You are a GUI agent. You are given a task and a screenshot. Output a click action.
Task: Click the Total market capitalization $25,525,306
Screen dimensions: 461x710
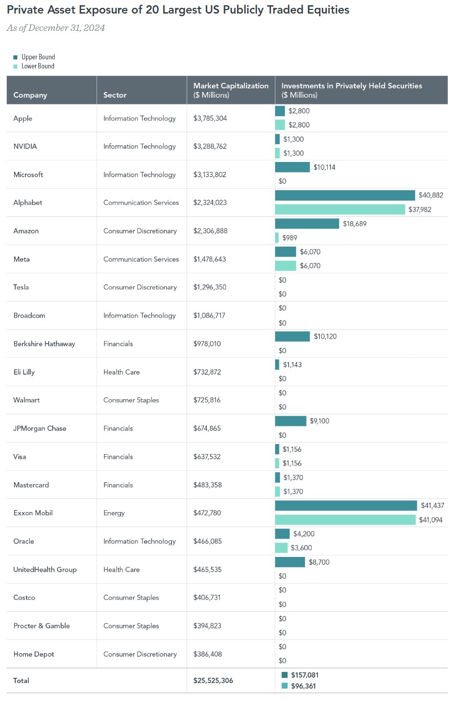click(x=213, y=681)
